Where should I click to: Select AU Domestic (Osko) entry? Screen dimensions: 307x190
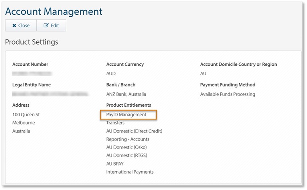pos(127,147)
